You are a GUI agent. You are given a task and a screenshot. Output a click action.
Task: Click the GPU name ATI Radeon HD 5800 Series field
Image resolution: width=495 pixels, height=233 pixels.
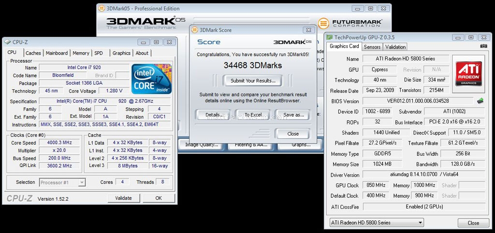point(406,58)
